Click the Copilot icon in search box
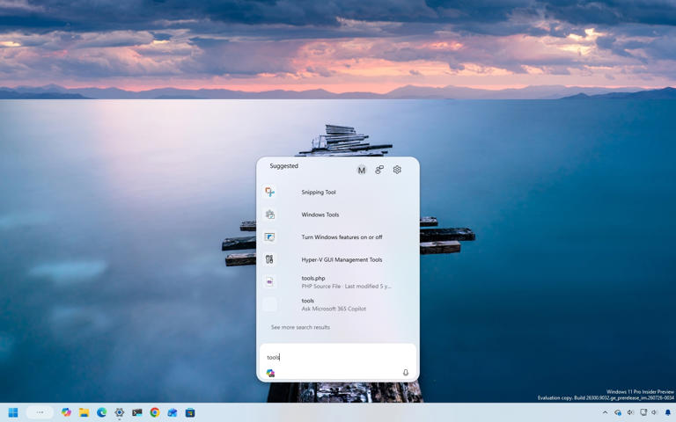676x422 pixels. tap(270, 373)
